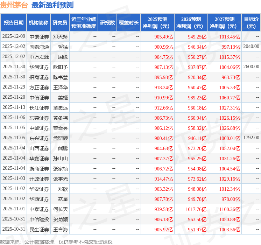
Task: Click the 研究员 column header
Action: click(60, 23)
